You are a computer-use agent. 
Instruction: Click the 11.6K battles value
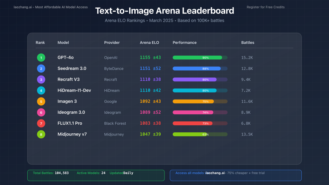(247, 101)
